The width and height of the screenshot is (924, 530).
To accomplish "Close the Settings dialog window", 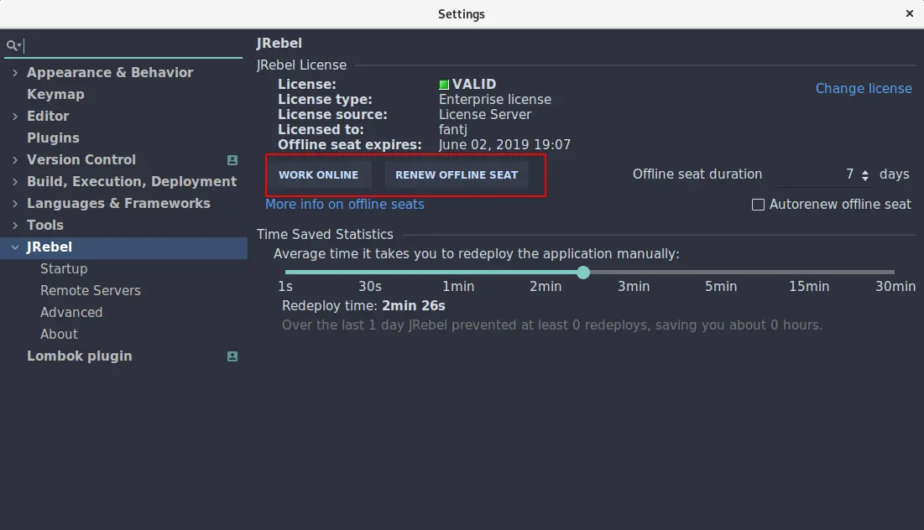I will (x=910, y=14).
